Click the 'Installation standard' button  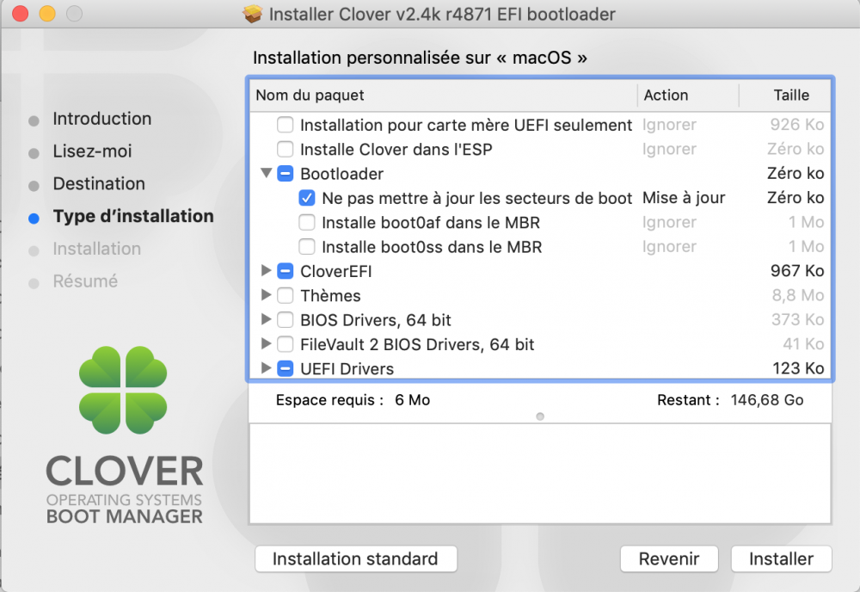pyautogui.click(x=355, y=558)
